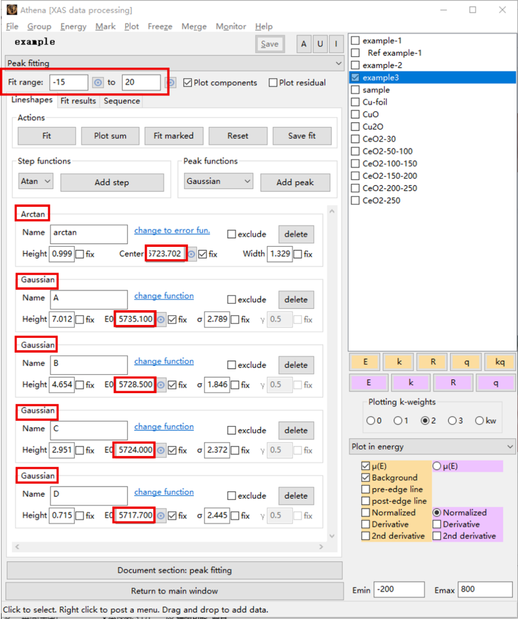This screenshot has height=619, width=518.
Task: Mark the Cu-foil data group checkbox
Action: [355, 102]
